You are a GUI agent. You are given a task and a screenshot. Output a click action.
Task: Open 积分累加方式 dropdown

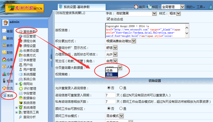tap(120, 41)
